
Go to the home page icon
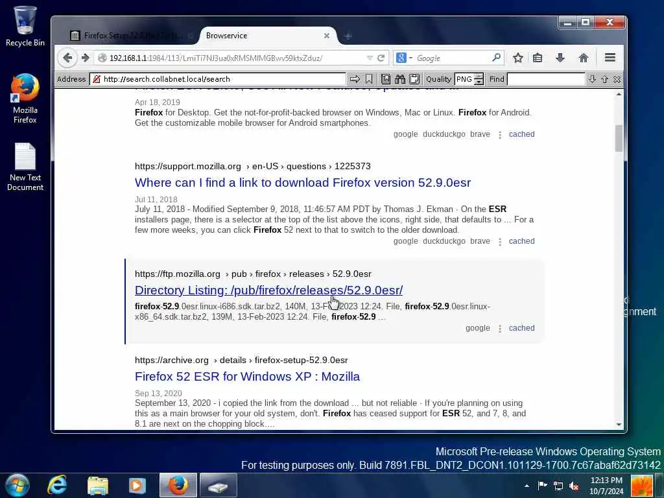(x=583, y=58)
